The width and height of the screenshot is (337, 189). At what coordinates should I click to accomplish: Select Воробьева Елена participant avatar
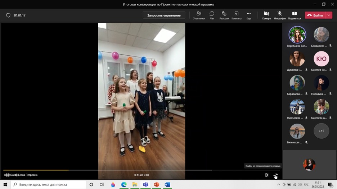pos(297,35)
